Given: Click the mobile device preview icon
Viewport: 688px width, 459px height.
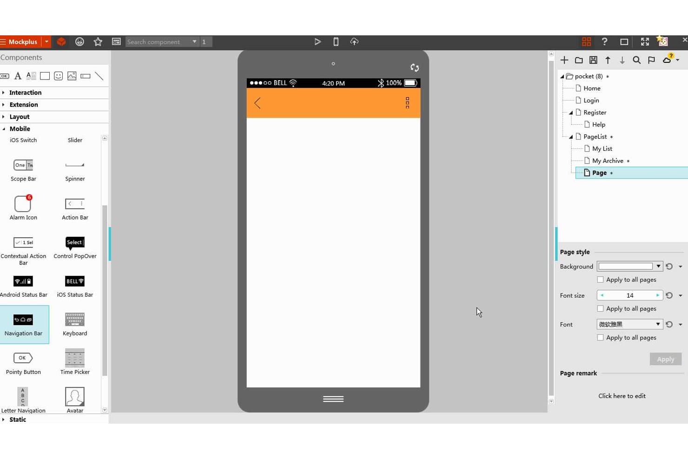Looking at the screenshot, I should (x=336, y=42).
